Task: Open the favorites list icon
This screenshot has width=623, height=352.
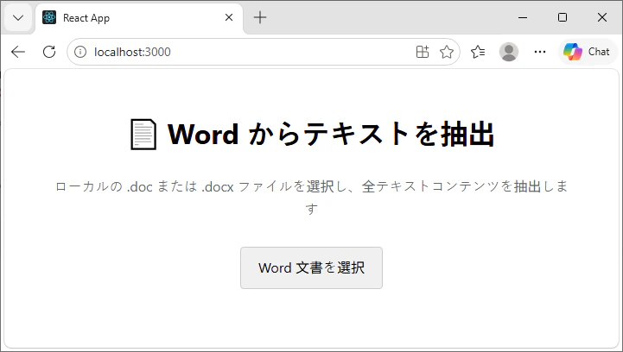Action: [x=478, y=52]
